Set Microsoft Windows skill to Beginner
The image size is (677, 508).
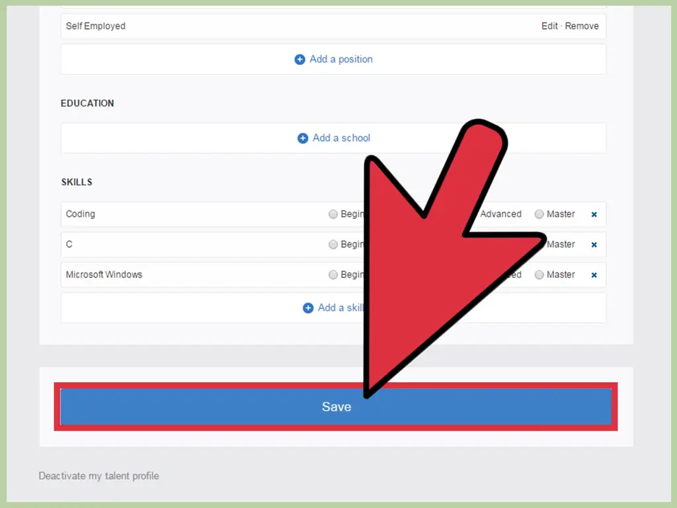(x=333, y=275)
